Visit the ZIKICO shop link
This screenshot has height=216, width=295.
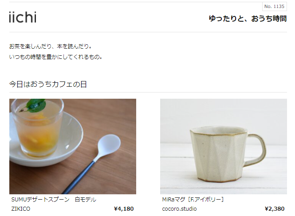point(20,209)
